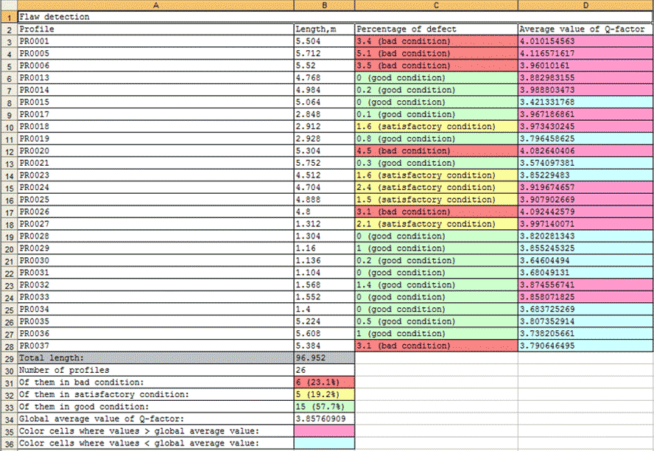The width and height of the screenshot is (654, 451).
Task: Click the 'Flaw detection' title cell
Action: 155,16
